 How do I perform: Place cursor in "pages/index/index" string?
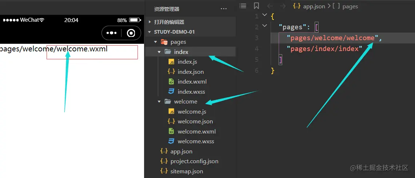coord(324,49)
